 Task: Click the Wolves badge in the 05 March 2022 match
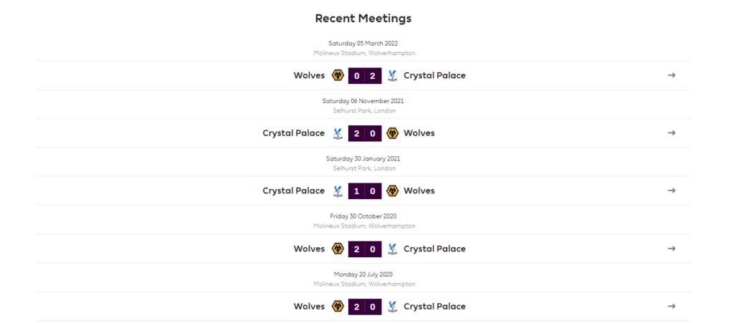click(x=338, y=75)
